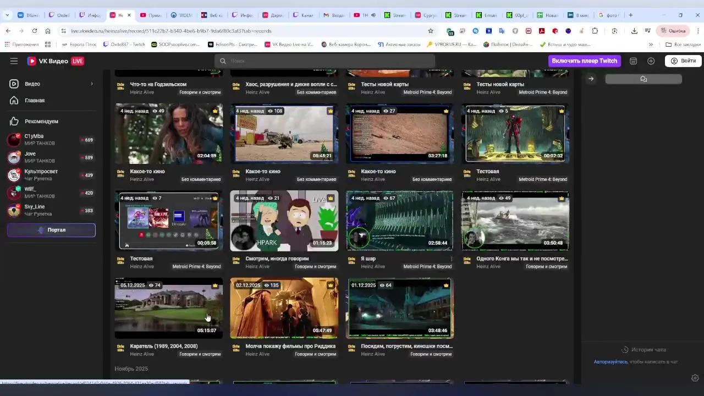Click Говорим и смотрим tag under Каратель
The image size is (704, 396).
click(x=200, y=354)
